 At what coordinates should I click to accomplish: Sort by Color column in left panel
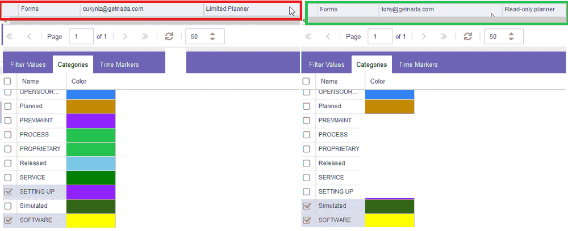[x=78, y=81]
